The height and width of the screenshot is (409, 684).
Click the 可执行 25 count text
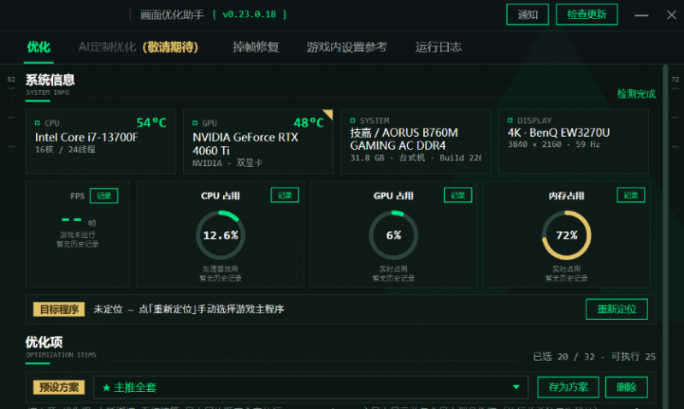coord(633,357)
